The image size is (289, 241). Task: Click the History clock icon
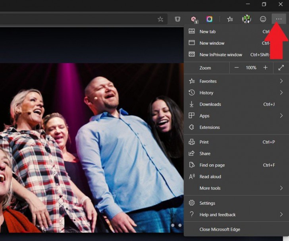(192, 93)
